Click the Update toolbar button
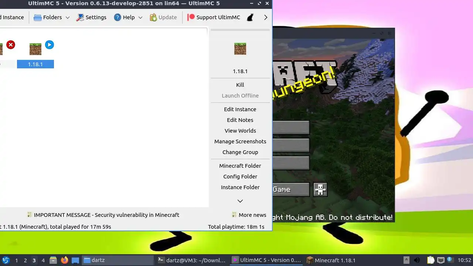Viewport: 473px width, 266px height. 163,17
